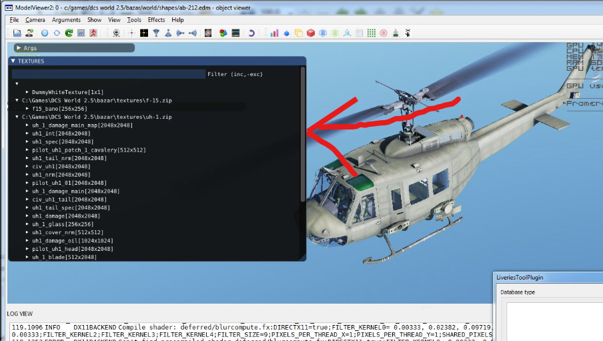This screenshot has height=341, width=603.
Task: Click the dark console panel icon
Action: (x=235, y=33)
